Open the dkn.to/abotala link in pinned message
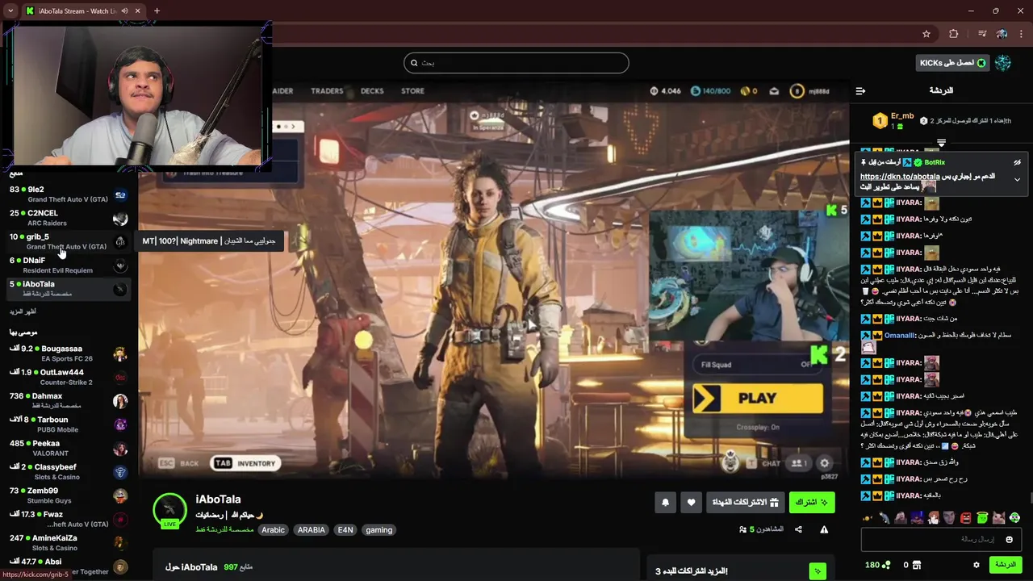1033x581 pixels. (900, 176)
